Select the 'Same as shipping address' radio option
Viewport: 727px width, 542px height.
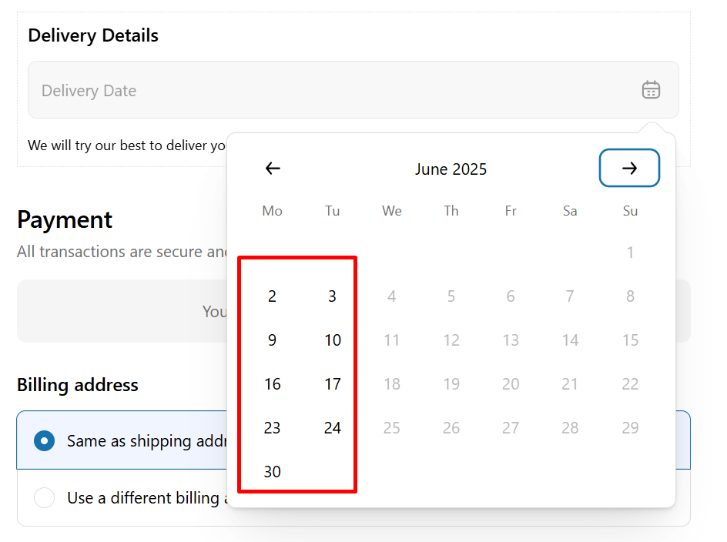[x=45, y=440]
